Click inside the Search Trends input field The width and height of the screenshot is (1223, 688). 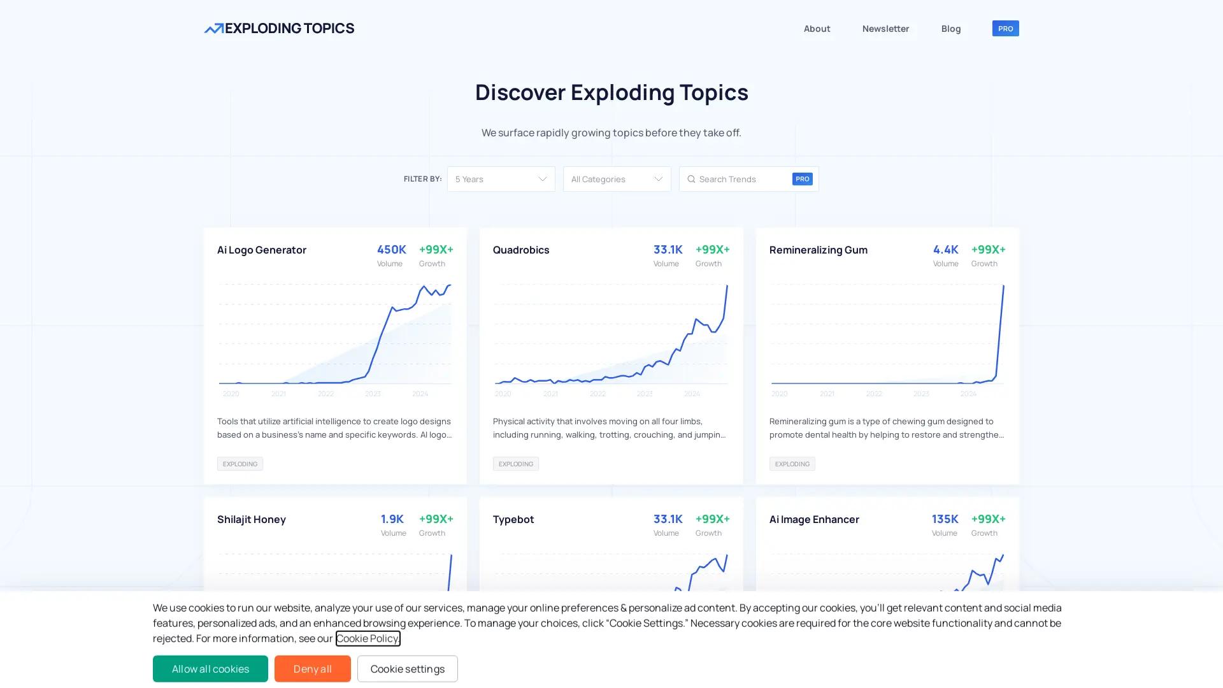(739, 179)
